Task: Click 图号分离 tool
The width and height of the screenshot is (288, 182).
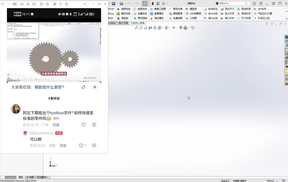Action: [176, 9]
